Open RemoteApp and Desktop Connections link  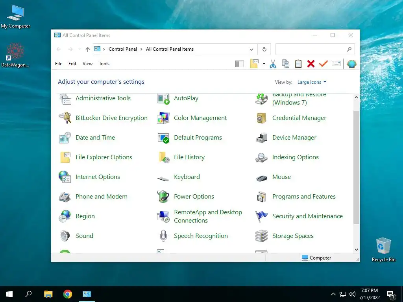coord(208,216)
